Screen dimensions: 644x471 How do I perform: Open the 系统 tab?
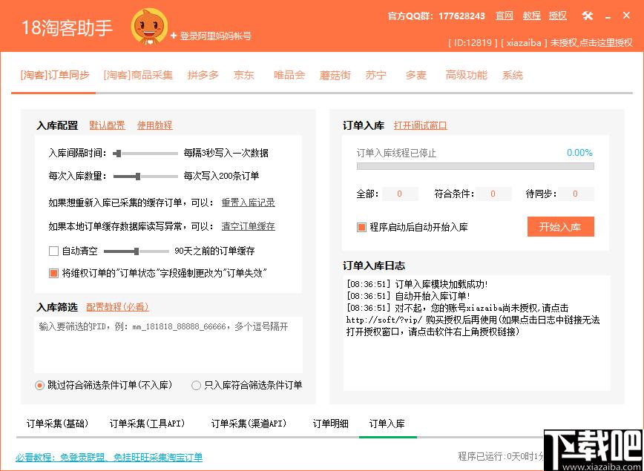pyautogui.click(x=513, y=75)
